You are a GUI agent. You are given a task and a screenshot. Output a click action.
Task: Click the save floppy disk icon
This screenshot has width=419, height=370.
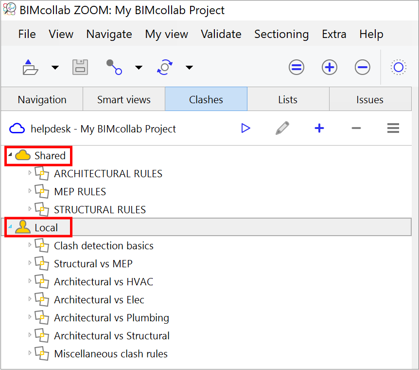coord(80,67)
